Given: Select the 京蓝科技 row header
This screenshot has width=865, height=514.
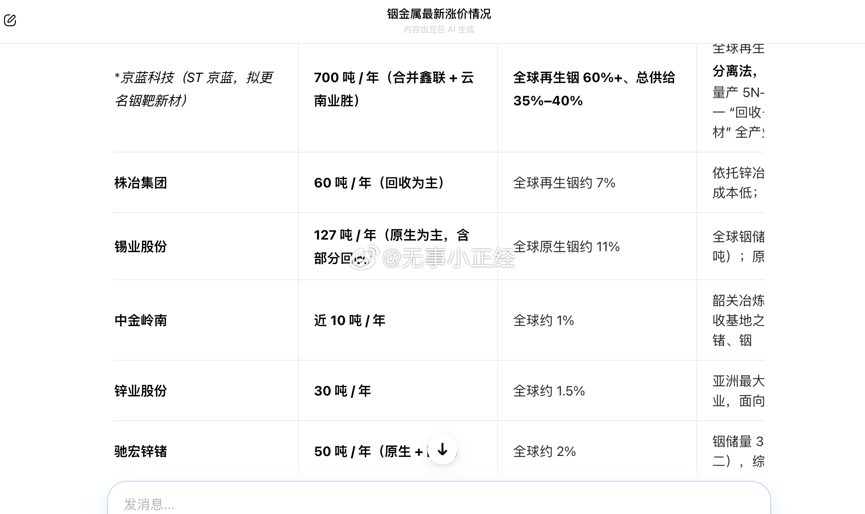Looking at the screenshot, I should 194,88.
